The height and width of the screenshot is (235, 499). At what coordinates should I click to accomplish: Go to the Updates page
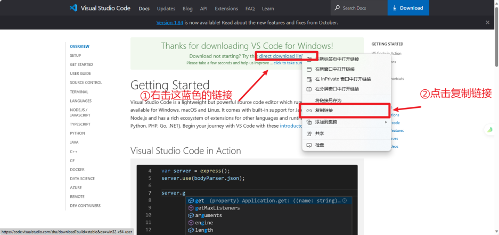166,9
